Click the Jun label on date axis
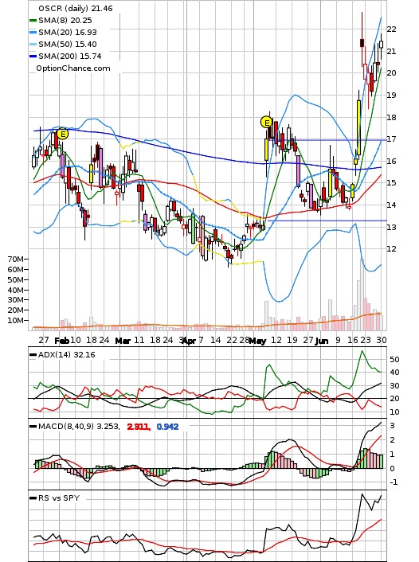Viewport: 419px width, 562px height. pos(322,341)
